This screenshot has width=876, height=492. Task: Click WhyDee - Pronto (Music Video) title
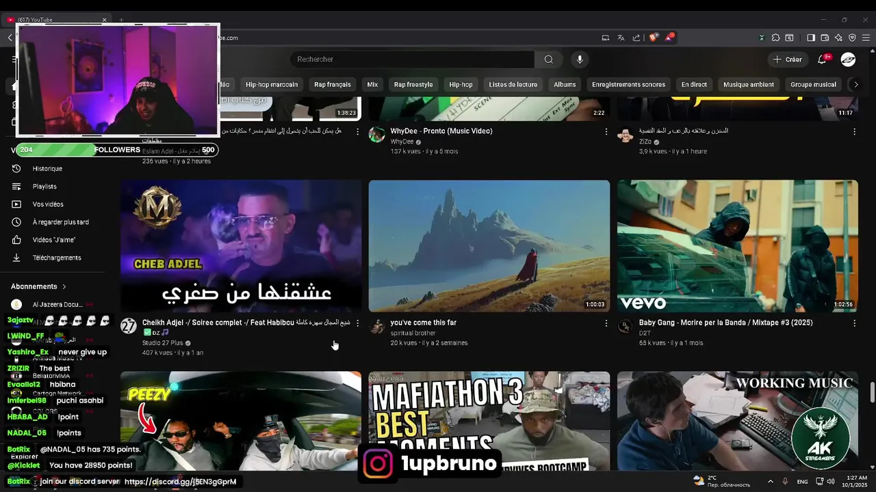coord(441,131)
